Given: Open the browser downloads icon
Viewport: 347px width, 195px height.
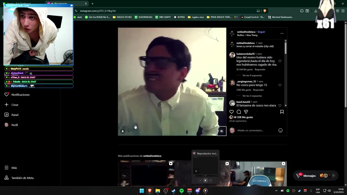Looking at the screenshot, I should point(316,11).
